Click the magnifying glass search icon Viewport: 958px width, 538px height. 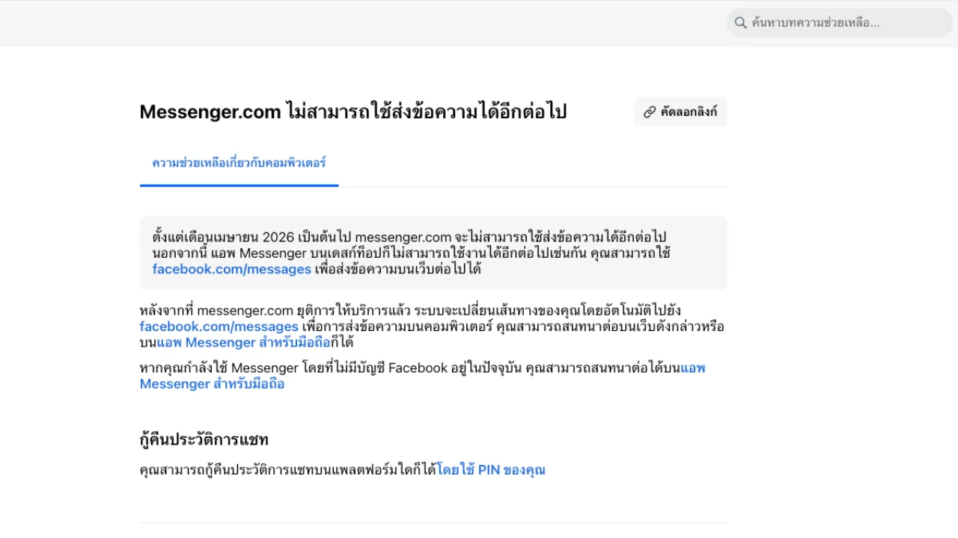click(x=741, y=22)
